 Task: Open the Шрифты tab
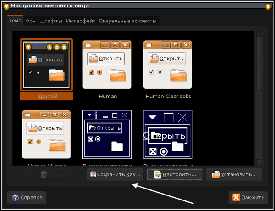tap(51, 21)
